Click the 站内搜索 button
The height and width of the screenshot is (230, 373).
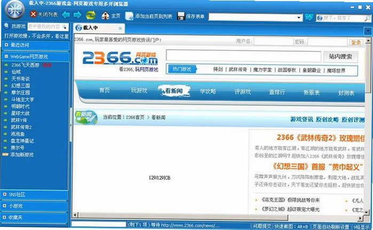tap(340, 57)
